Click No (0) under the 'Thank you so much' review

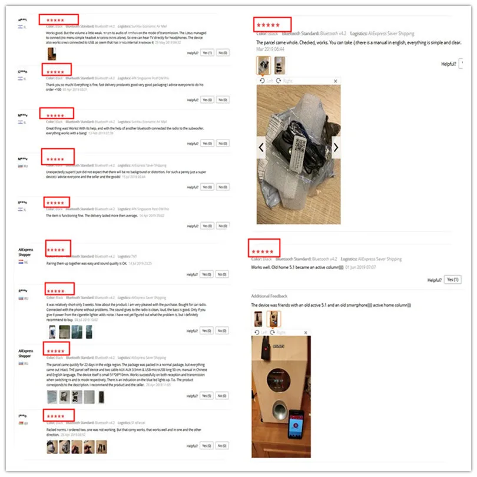(x=223, y=100)
